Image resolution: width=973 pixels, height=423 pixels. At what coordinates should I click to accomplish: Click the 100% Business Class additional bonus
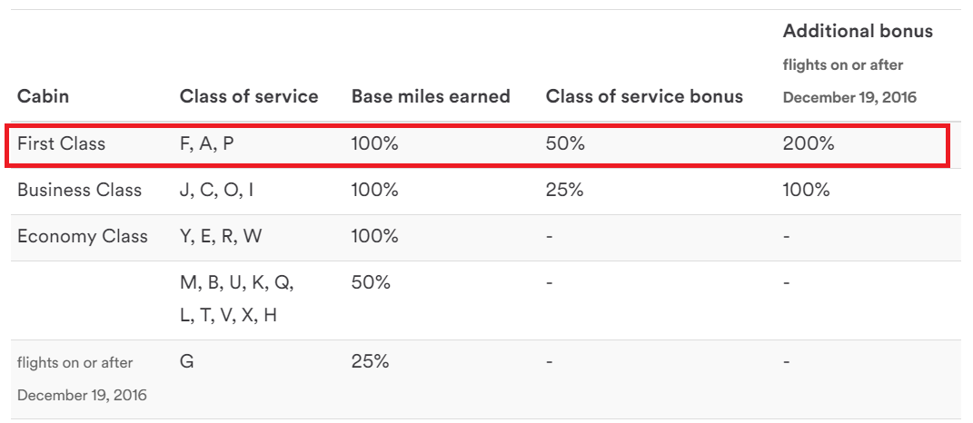(806, 190)
